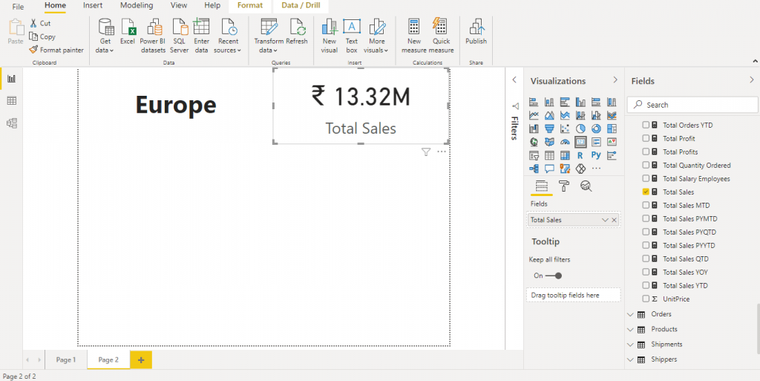The image size is (760, 381).
Task: Uncheck the Total Sales field
Action: tap(646, 192)
